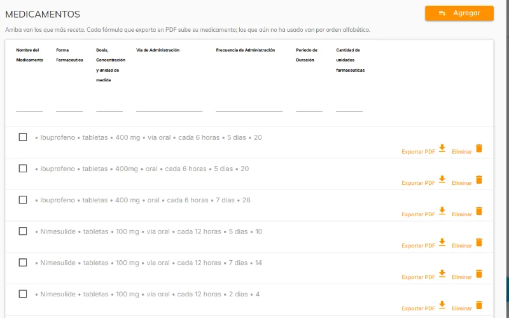Focus the Frecuencia de Administración field
The image size is (509, 318).
249,107
